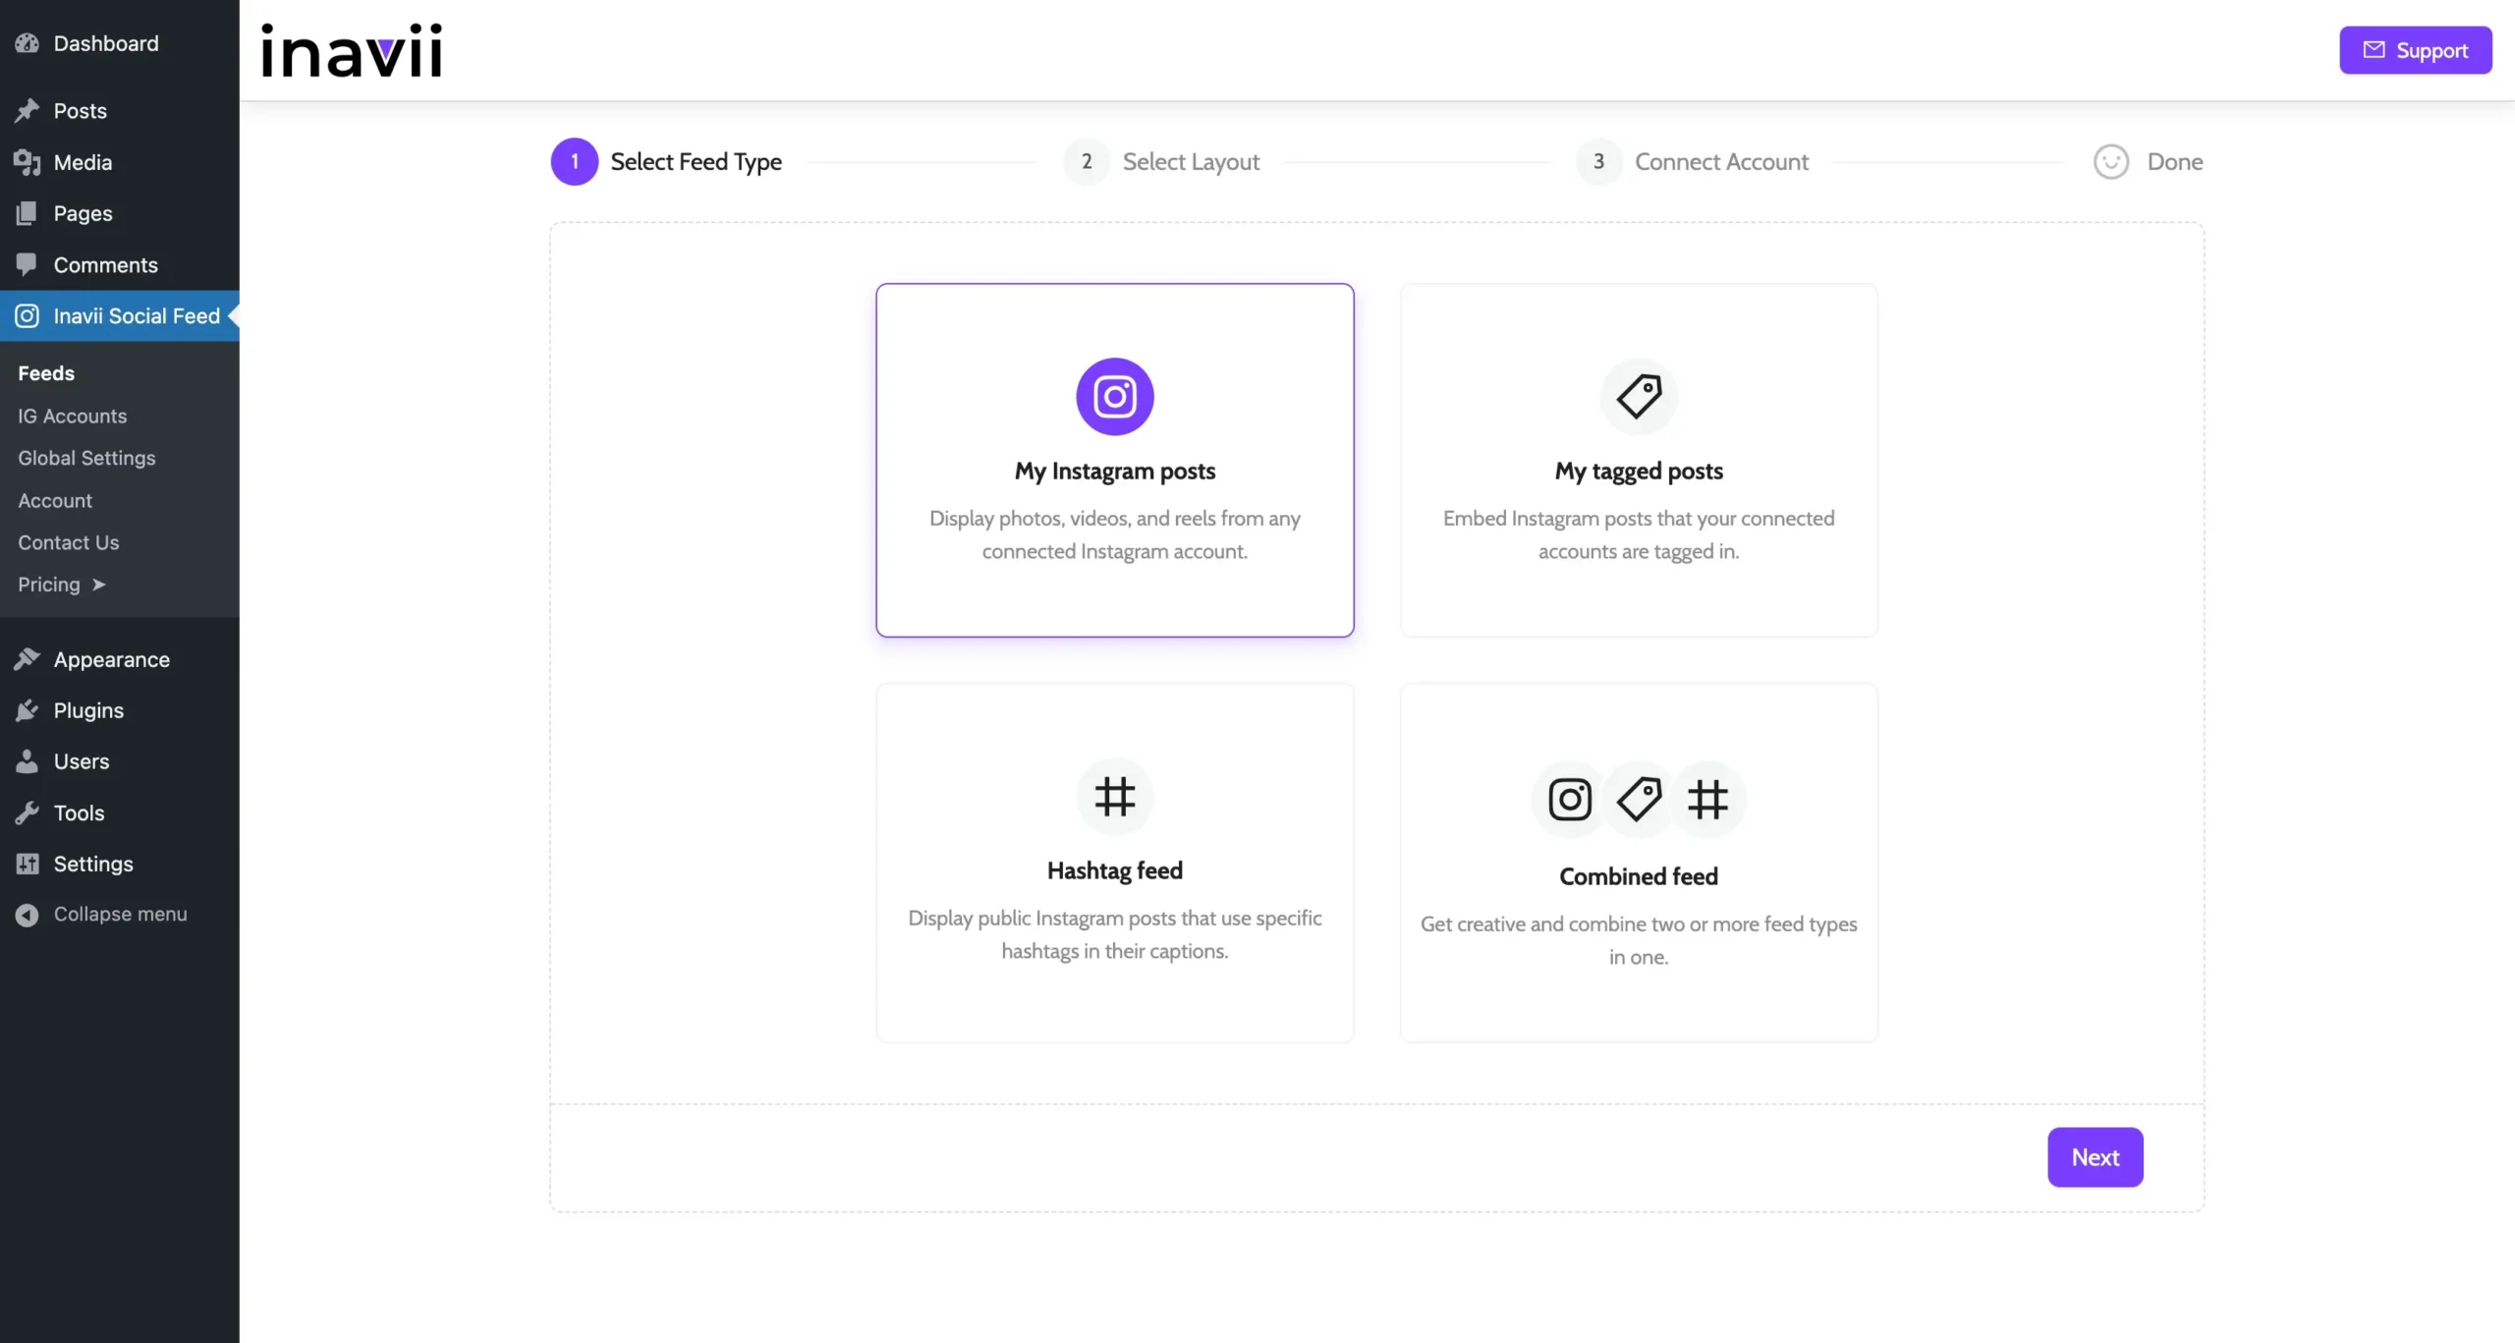Click the inavii logo in header
2515x1343 pixels.
click(352, 51)
